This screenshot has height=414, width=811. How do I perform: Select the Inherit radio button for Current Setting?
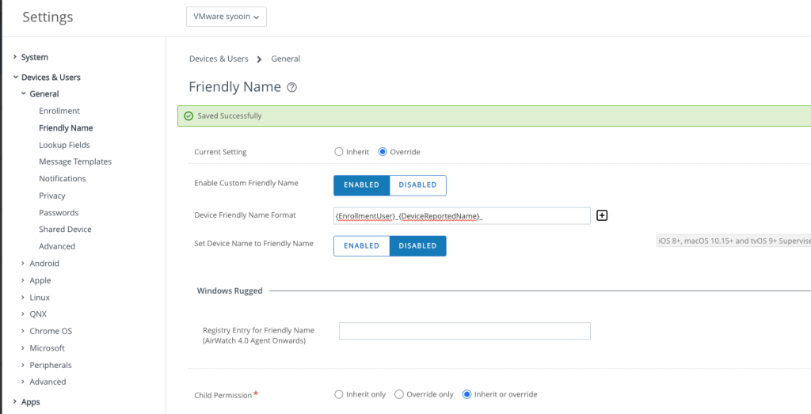tap(339, 152)
